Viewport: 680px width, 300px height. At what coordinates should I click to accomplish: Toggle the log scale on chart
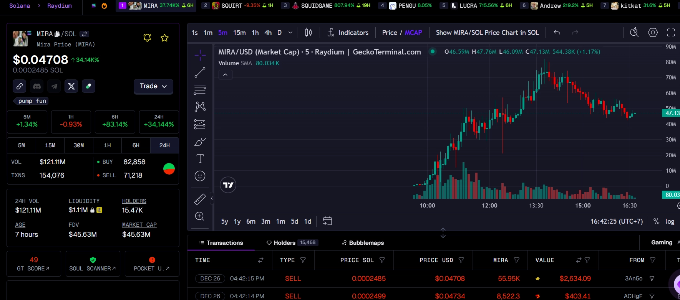pyautogui.click(x=670, y=221)
